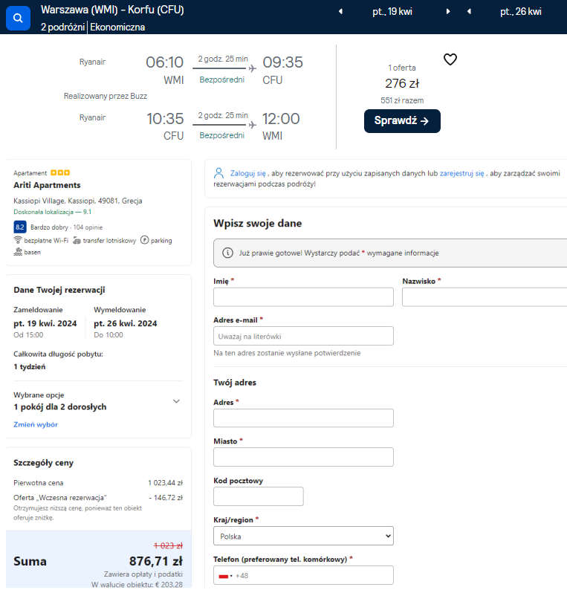Click the user profile icon beside Zaloguj się
Screen dimensions: 567x590
coord(218,173)
